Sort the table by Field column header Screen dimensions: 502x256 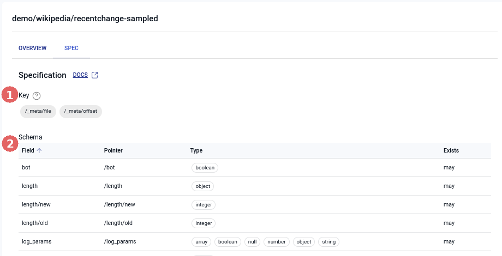pos(28,150)
